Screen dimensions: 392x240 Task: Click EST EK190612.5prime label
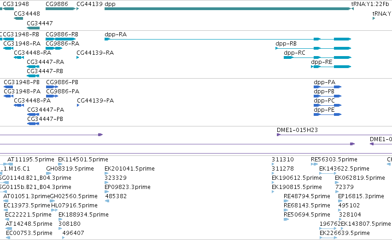(297, 178)
